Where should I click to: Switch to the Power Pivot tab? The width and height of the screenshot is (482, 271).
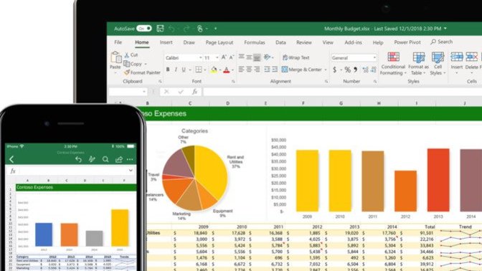[x=407, y=42]
